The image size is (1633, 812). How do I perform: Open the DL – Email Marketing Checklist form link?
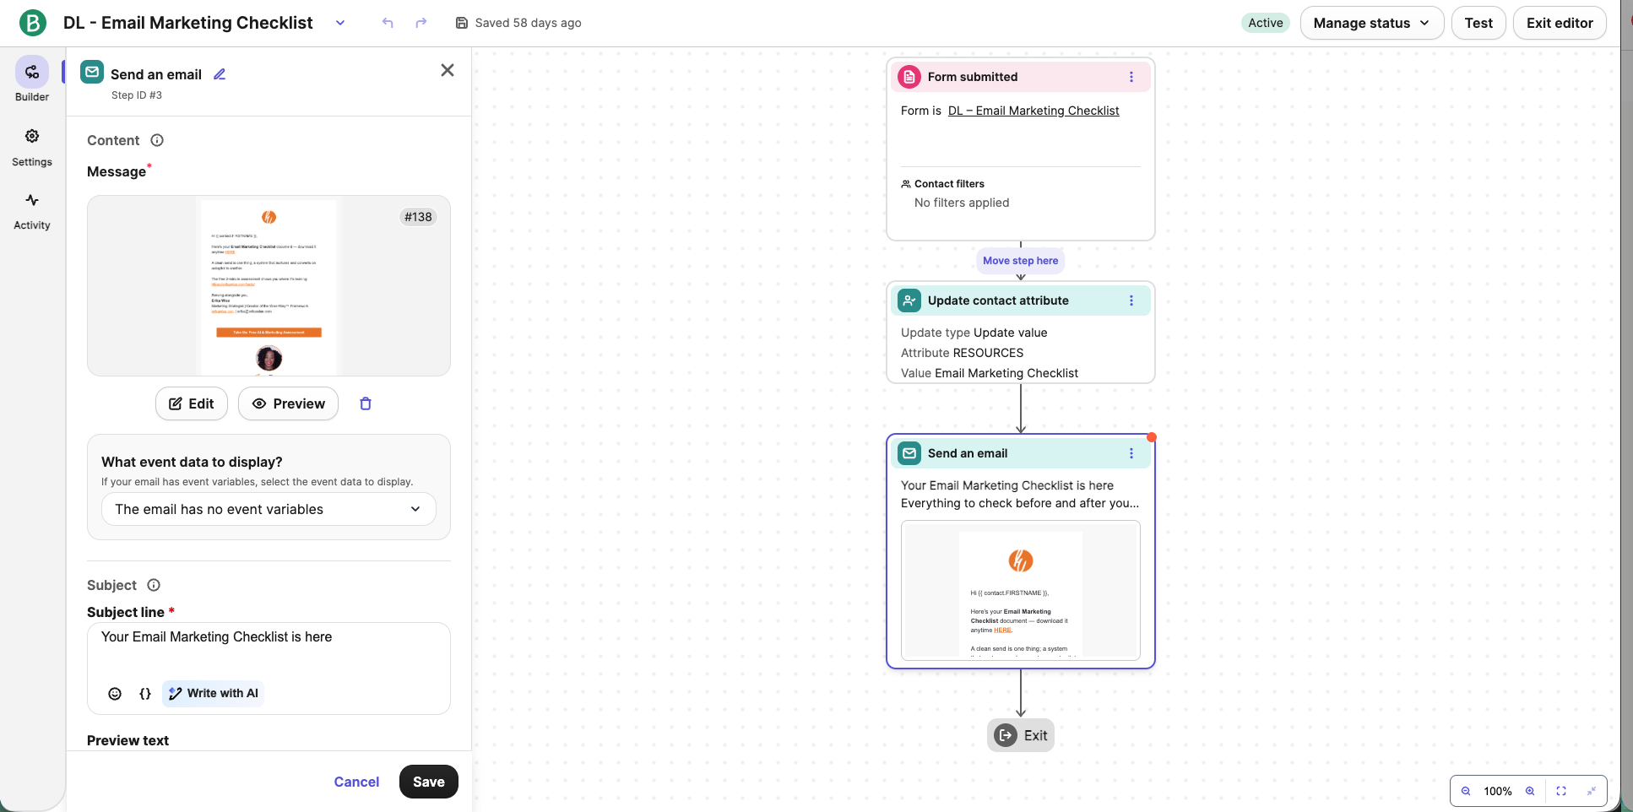tap(1034, 111)
